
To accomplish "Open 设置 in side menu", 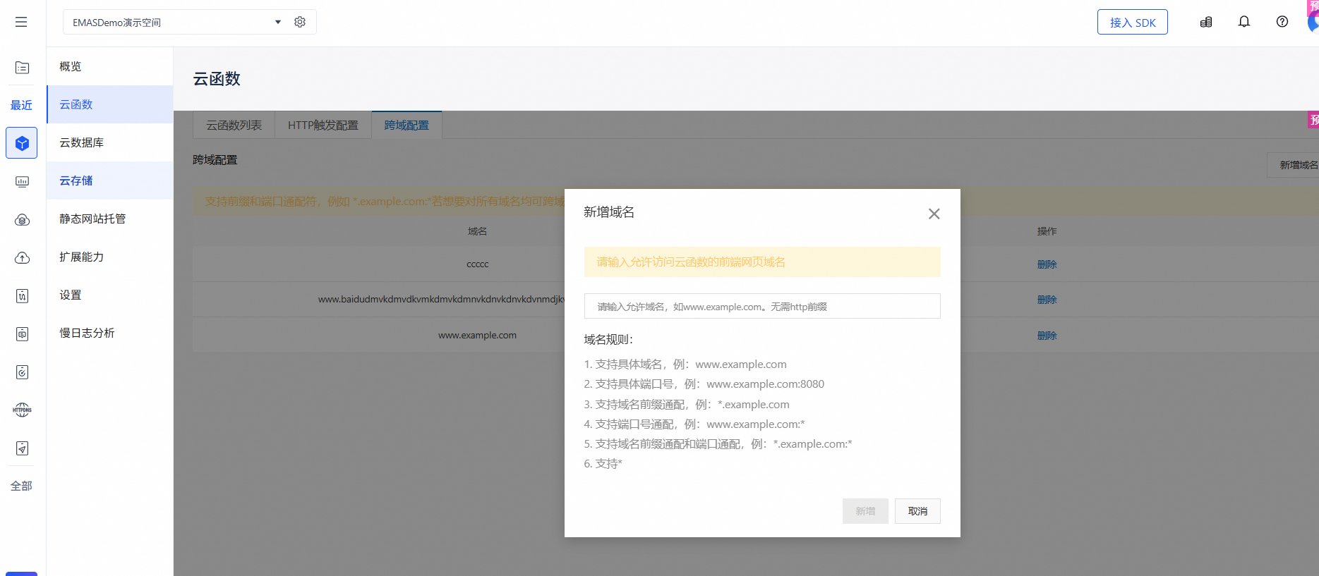I will click(110, 295).
